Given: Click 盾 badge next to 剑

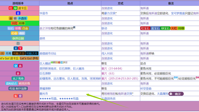Looking at the screenshot, I should point(20,66).
